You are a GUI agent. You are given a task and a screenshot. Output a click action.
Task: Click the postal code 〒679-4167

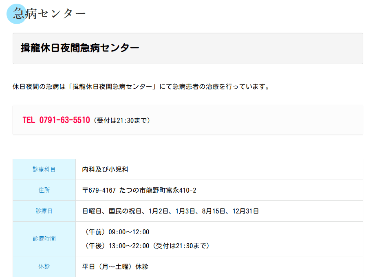pyautogui.click(x=99, y=190)
